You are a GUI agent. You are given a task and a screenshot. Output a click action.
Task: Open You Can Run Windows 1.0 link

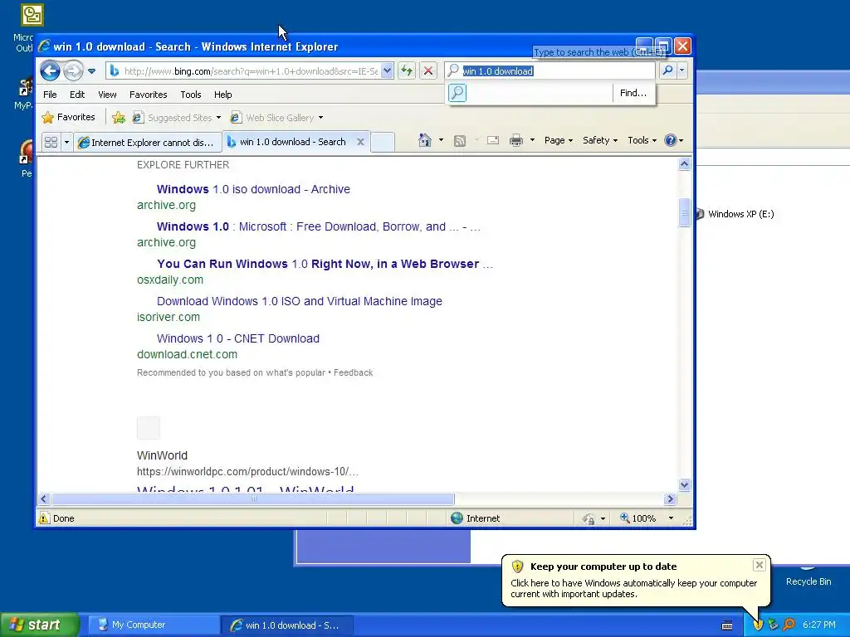tap(325, 264)
